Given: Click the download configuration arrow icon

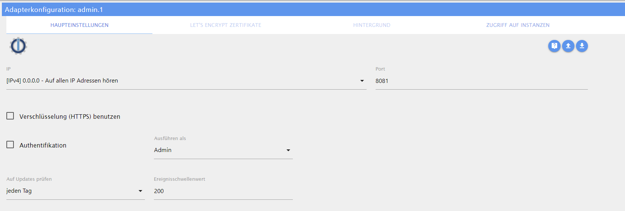Looking at the screenshot, I should [582, 46].
